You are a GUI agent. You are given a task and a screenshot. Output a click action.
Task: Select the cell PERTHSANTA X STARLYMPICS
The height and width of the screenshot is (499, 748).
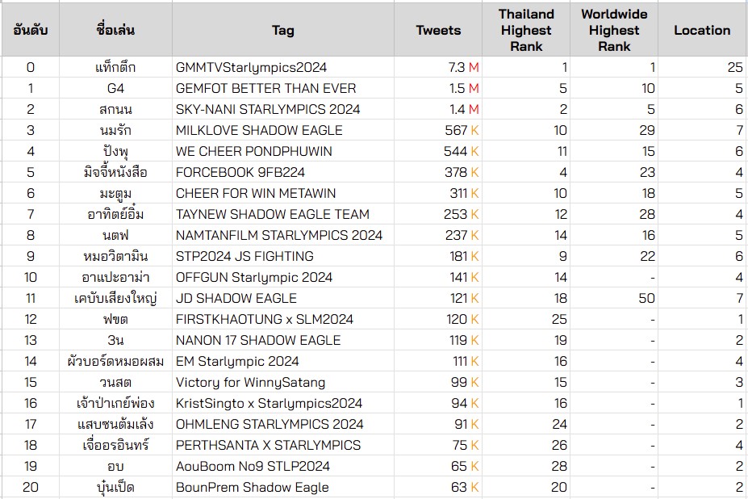point(283,446)
